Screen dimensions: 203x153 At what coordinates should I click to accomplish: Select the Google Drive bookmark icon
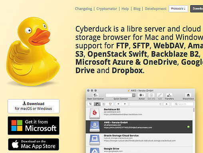coord(95,150)
